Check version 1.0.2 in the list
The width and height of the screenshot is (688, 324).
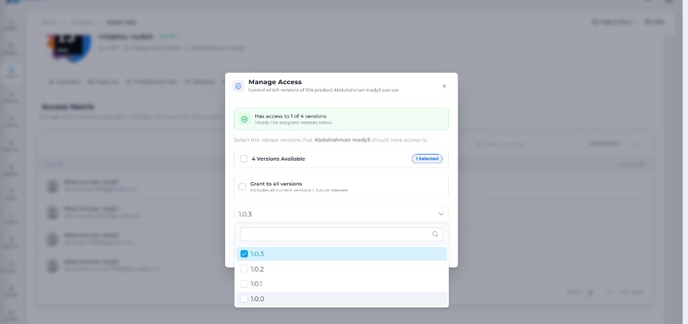tap(245, 269)
